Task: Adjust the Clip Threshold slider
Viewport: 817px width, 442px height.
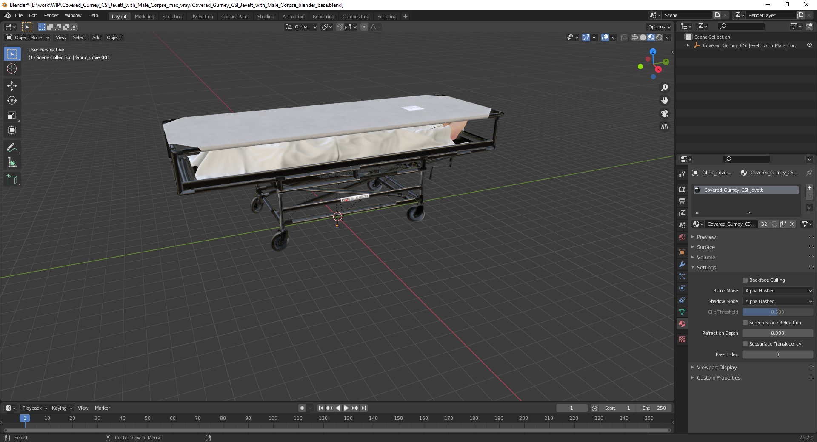Action: point(778,312)
